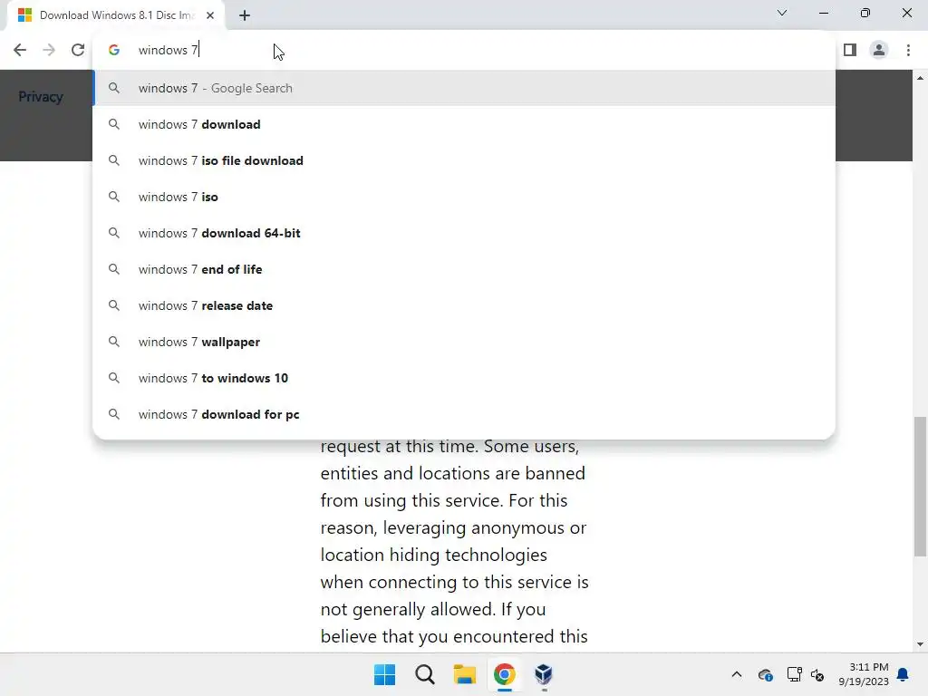Click the page vertical scrollbar thumb

pyautogui.click(x=920, y=487)
